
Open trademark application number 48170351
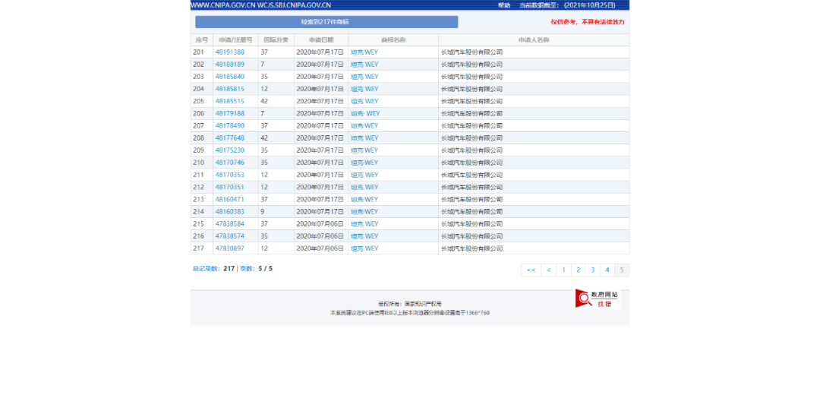229,188
